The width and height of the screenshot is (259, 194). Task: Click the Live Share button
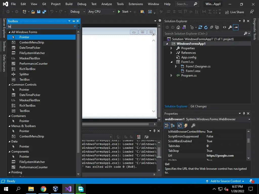pos(234,12)
